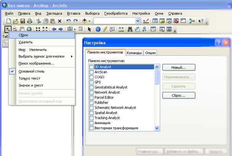Image resolution: width=232 pixels, height=156 pixels.
Task: Check the Spatial Analyst toolbar box
Action: pyautogui.click(x=91, y=113)
